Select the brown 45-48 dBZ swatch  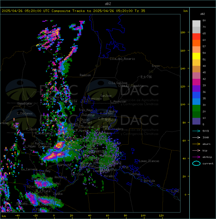196,69
